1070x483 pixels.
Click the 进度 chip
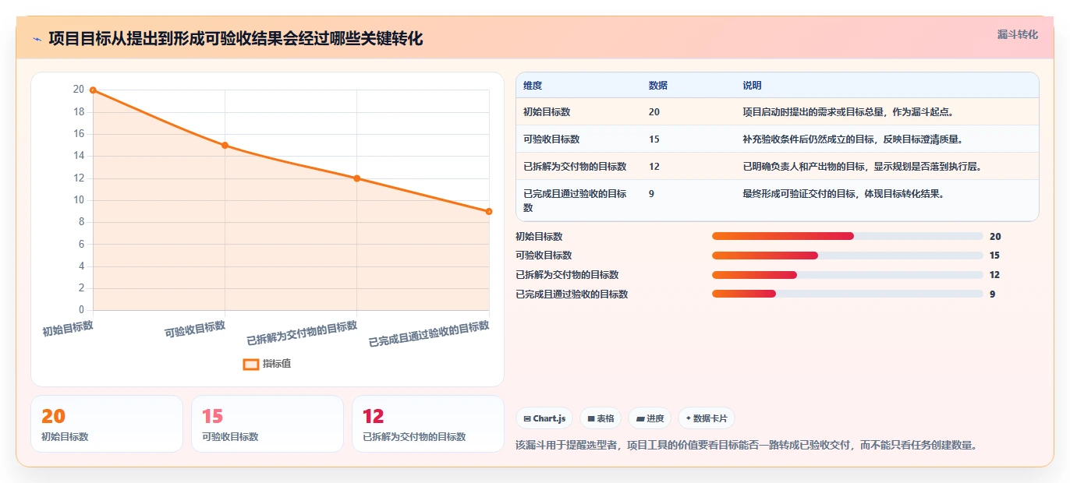pyautogui.click(x=650, y=418)
